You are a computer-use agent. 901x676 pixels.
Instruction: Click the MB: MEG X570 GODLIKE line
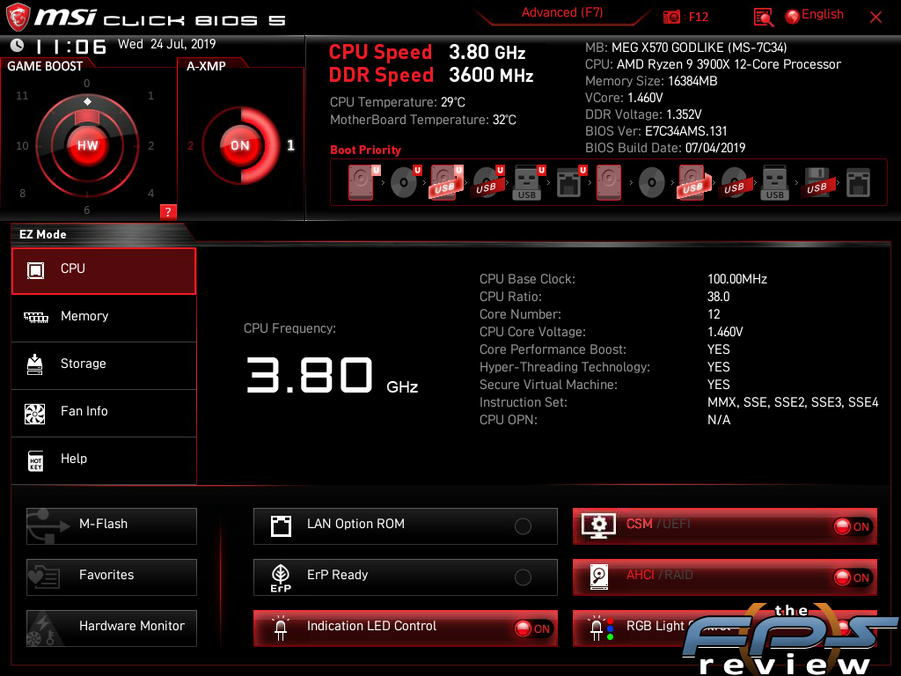tap(686, 48)
